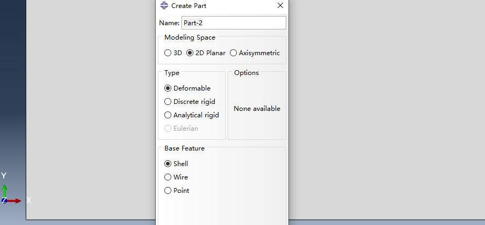485x225 pixels.
Task: Click the Create Part title bar text
Action: [189, 5]
